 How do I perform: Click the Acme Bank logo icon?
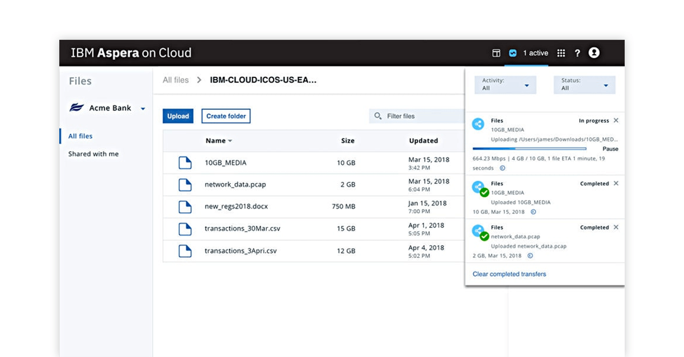[x=77, y=108]
